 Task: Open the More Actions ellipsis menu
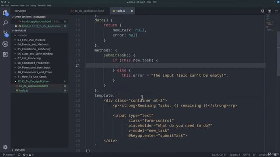pyautogui.click(x=276, y=11)
